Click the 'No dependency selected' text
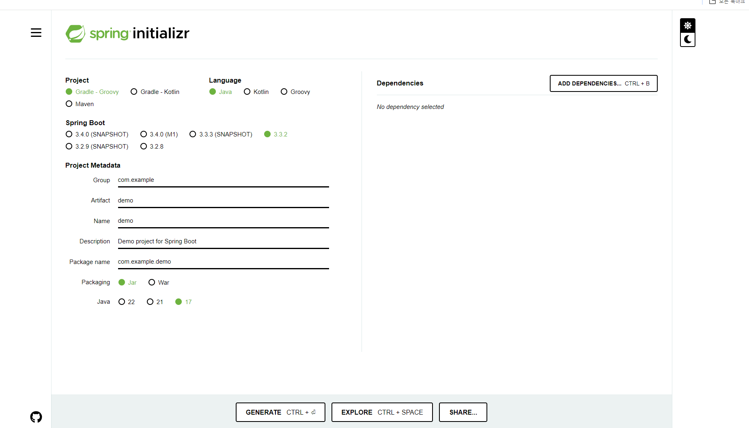 [x=410, y=107]
